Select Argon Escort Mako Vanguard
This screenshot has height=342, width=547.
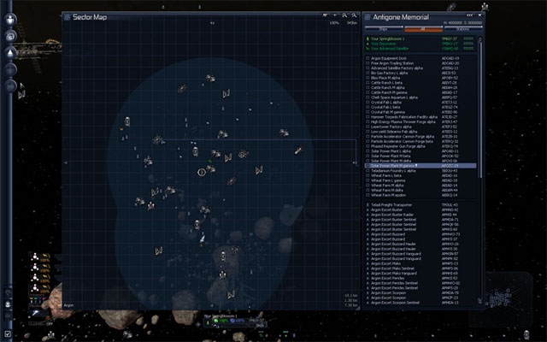tap(421, 274)
